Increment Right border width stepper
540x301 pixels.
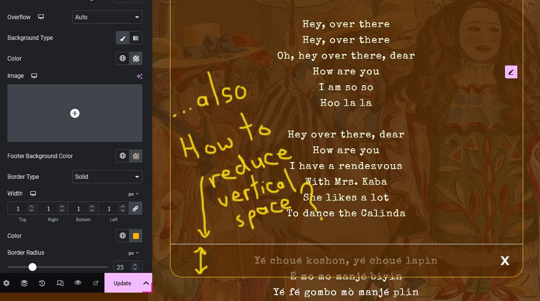tap(62, 206)
